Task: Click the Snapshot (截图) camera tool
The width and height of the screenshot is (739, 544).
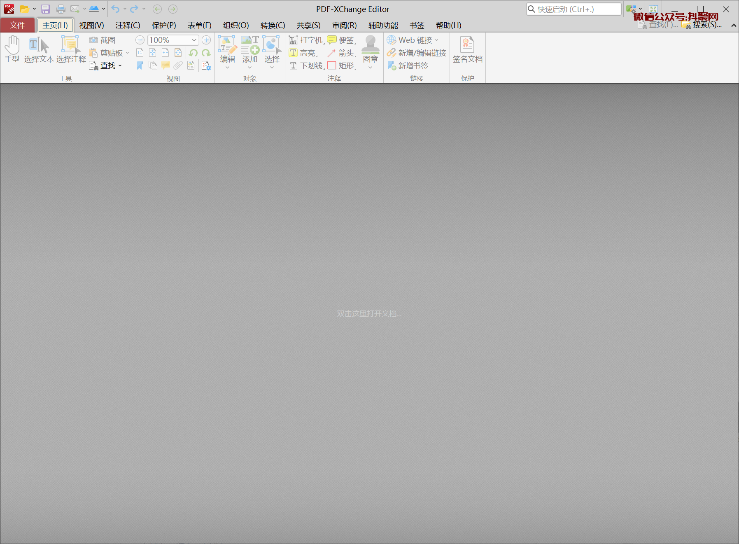Action: click(x=103, y=40)
